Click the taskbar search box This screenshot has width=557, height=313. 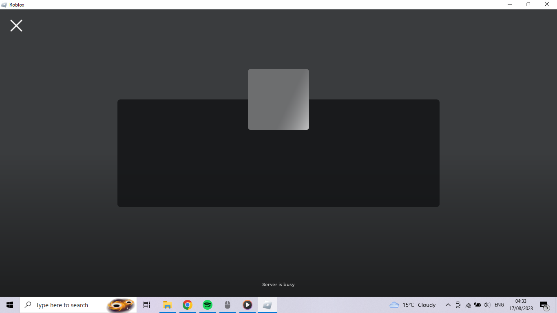(x=78, y=305)
